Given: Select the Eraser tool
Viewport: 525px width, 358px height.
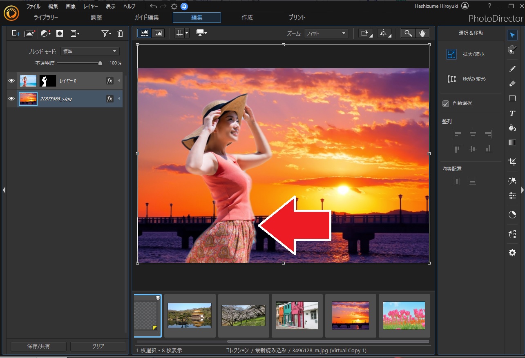Looking at the screenshot, I should [x=512, y=83].
